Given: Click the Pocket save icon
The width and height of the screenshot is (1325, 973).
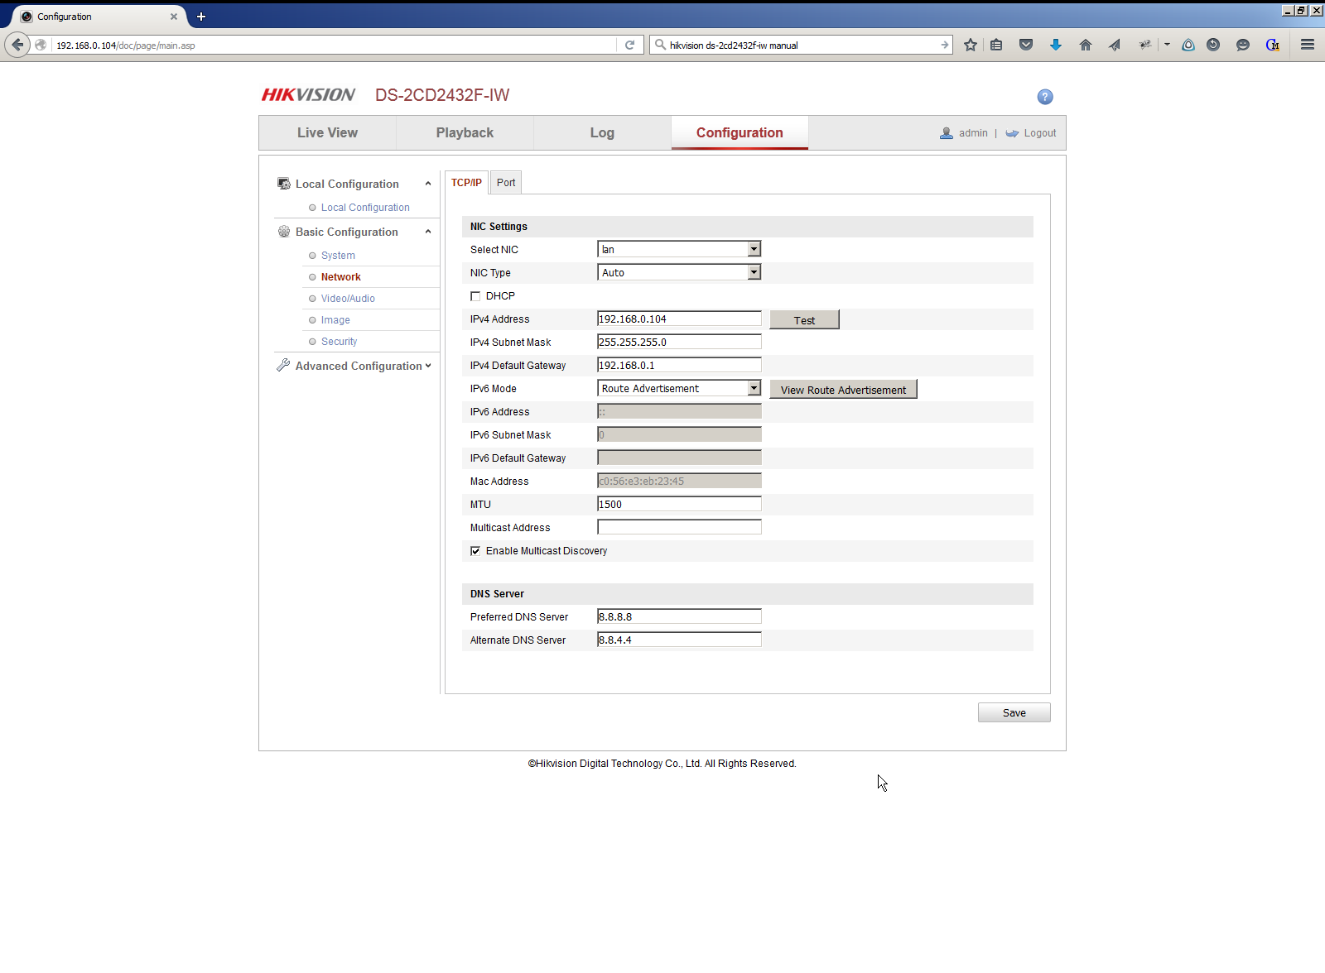Looking at the screenshot, I should (1026, 45).
